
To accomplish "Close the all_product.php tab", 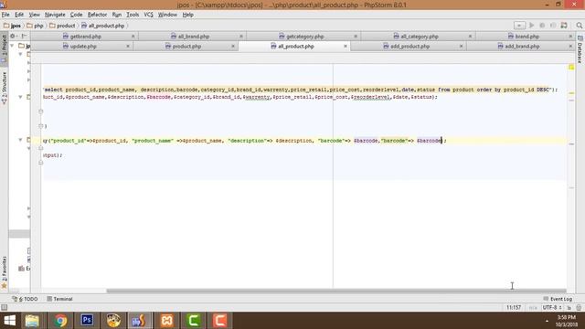I will click(346, 47).
